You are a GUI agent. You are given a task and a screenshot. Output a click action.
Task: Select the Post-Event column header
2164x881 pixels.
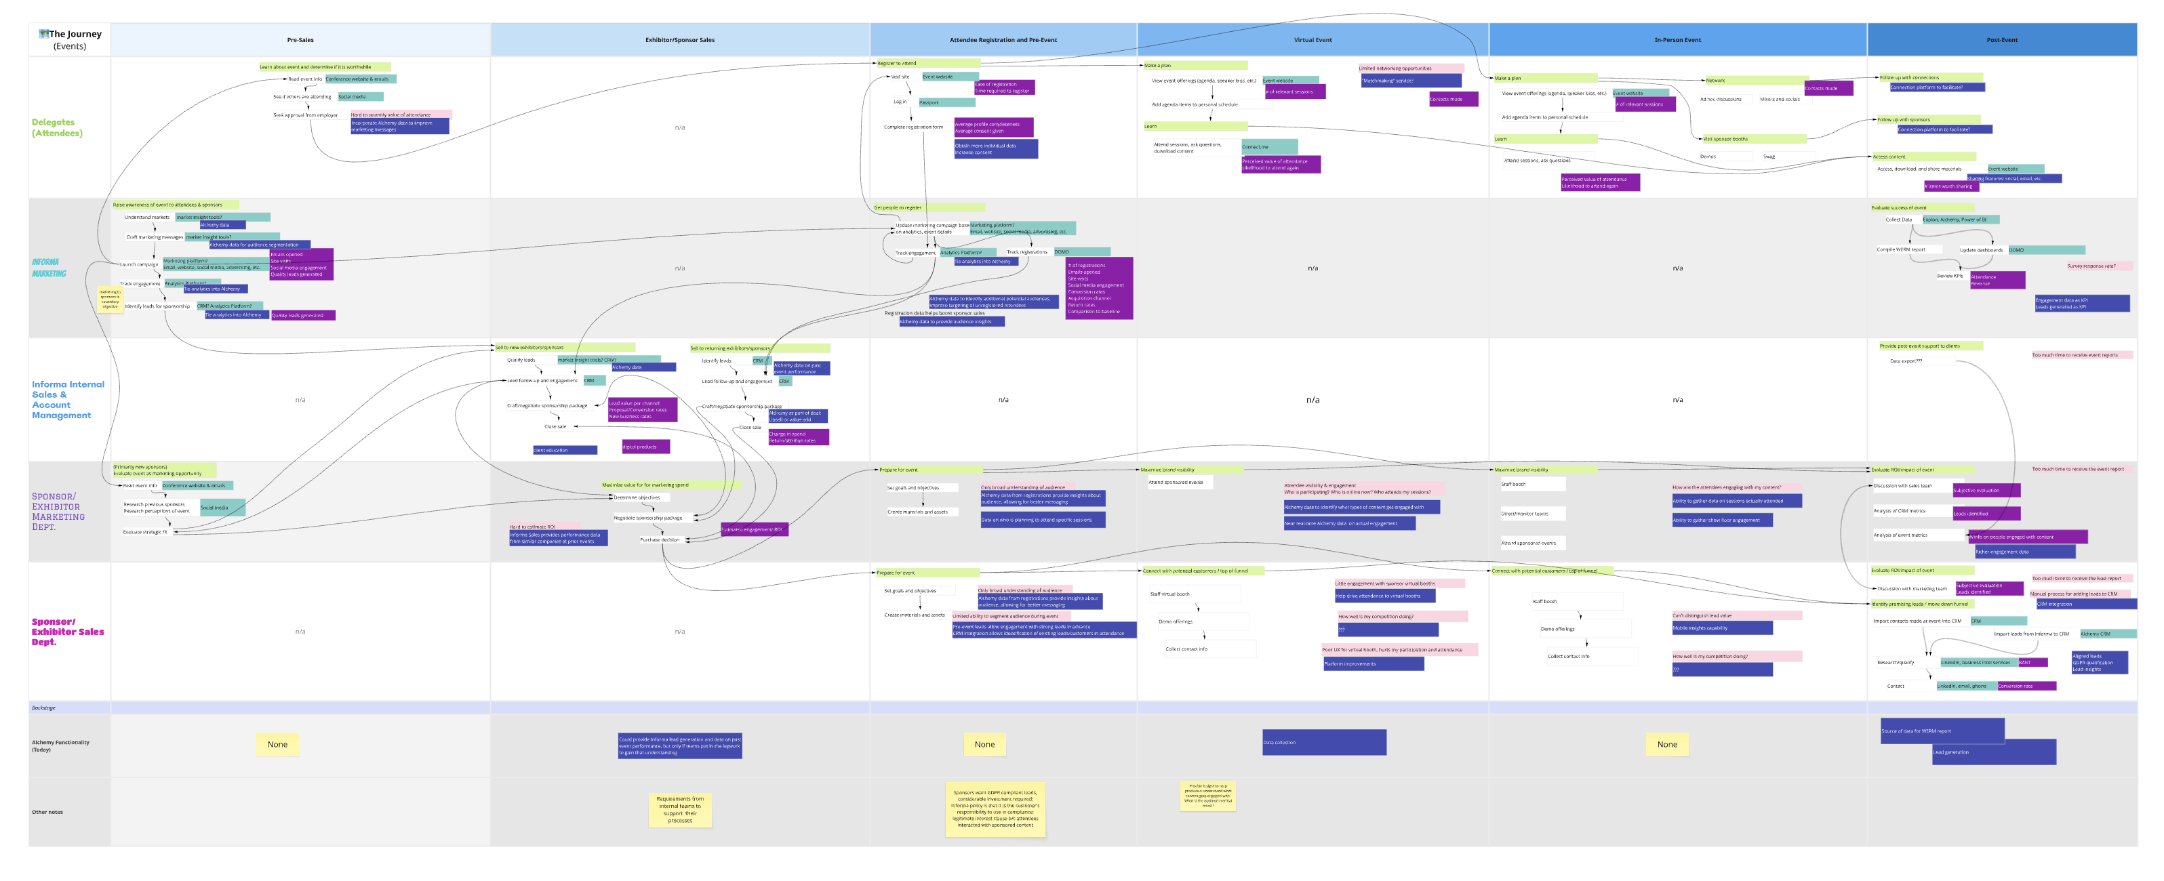2002,39
